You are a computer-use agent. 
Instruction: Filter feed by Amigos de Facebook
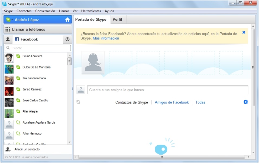point(171,102)
